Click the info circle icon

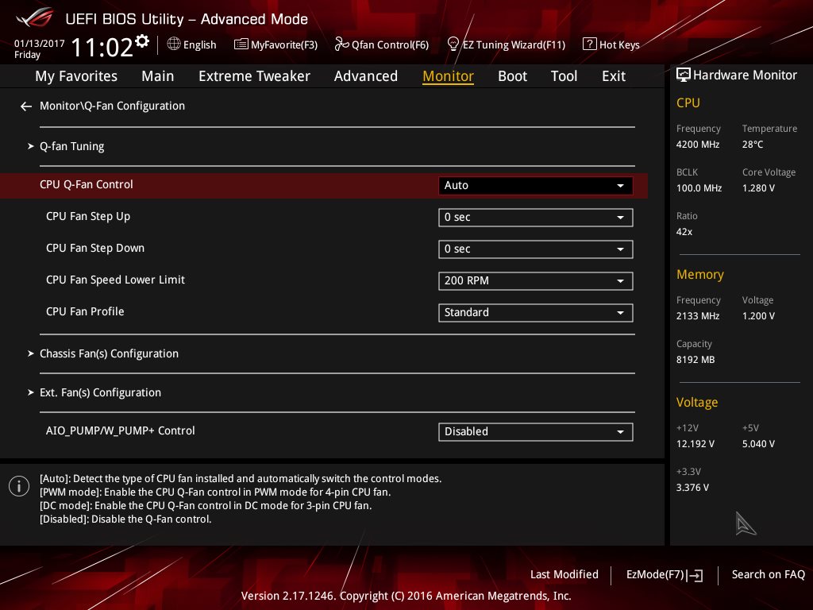(19, 486)
